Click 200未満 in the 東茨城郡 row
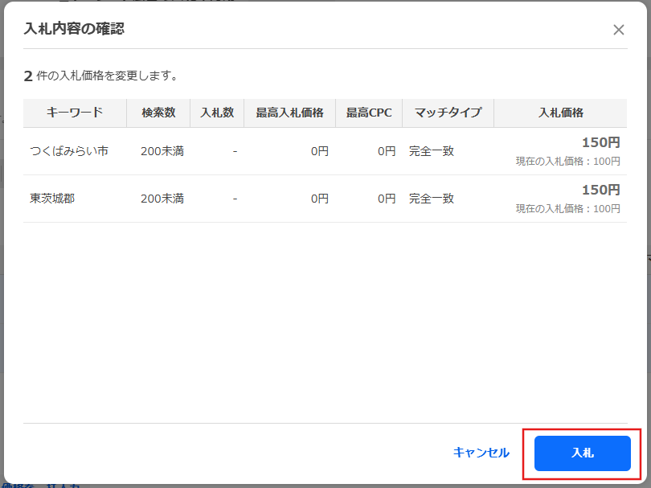The width and height of the screenshot is (651, 488). 162,199
